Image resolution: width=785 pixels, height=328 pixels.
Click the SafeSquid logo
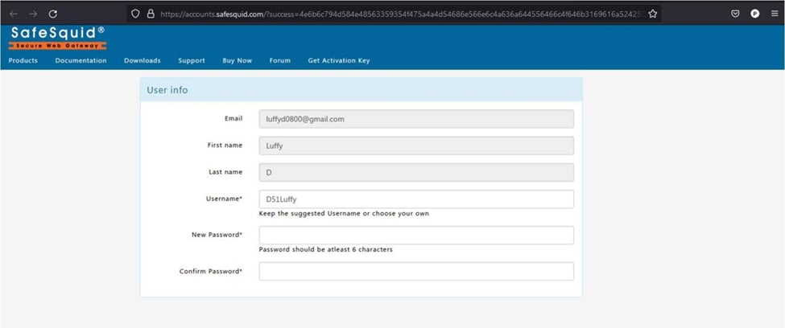tap(58, 38)
